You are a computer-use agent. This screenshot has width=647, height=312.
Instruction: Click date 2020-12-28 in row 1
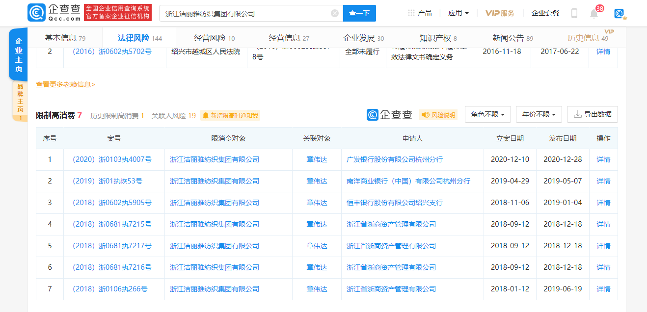(x=563, y=159)
